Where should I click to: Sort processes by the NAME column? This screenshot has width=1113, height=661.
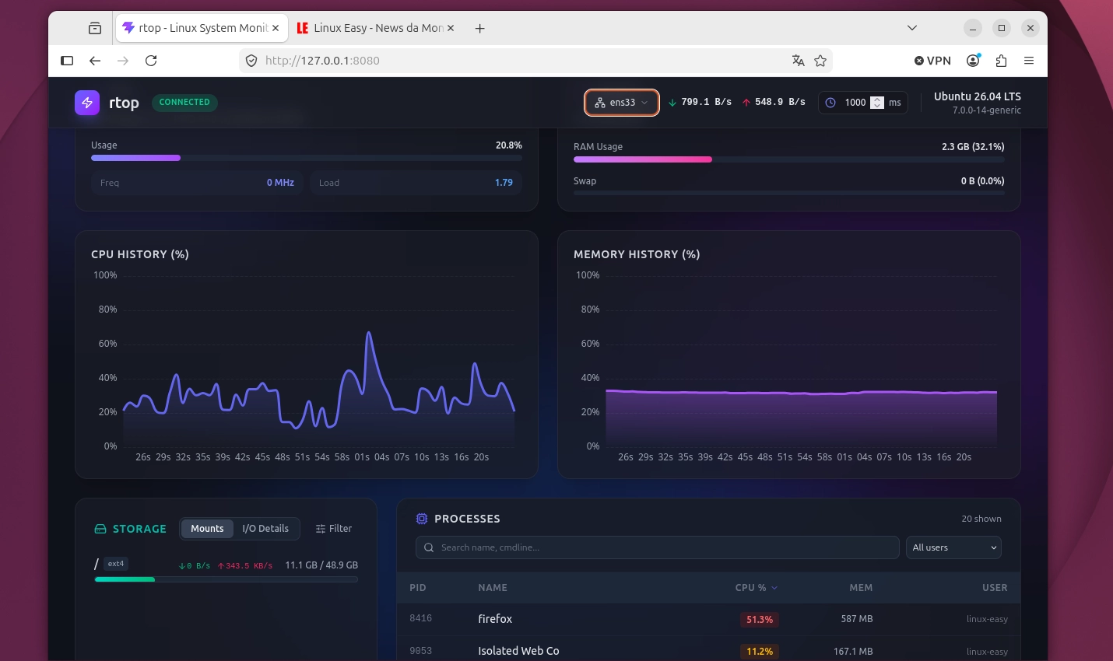click(x=493, y=588)
